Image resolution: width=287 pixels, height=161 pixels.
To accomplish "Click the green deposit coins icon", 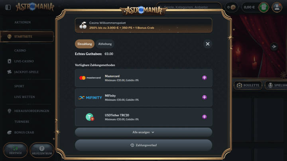I will pyautogui.click(x=263, y=7).
